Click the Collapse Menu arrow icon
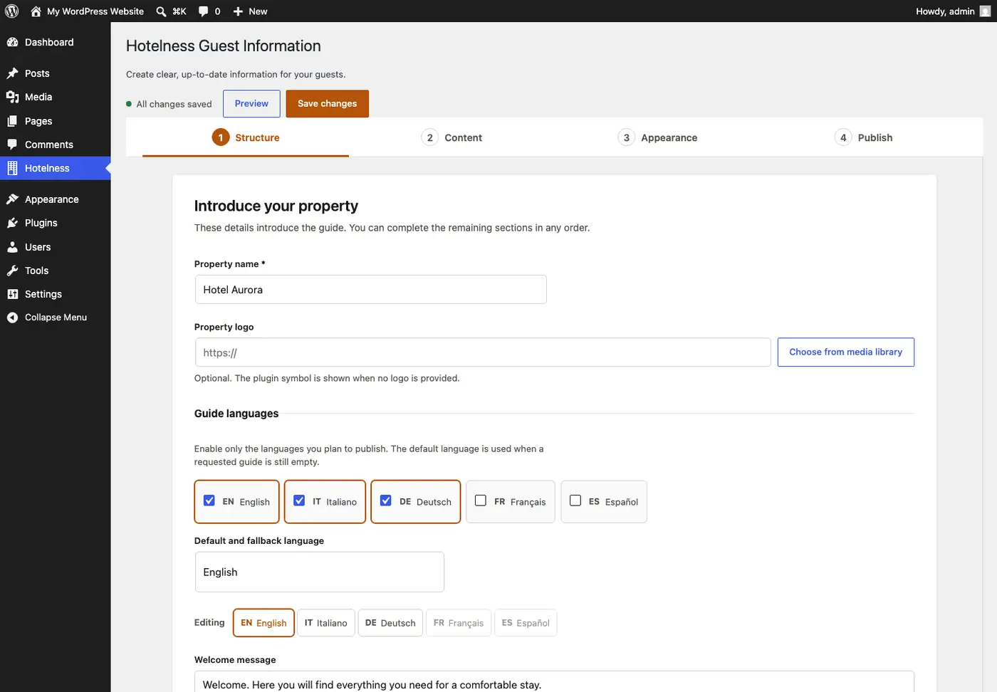 click(12, 318)
